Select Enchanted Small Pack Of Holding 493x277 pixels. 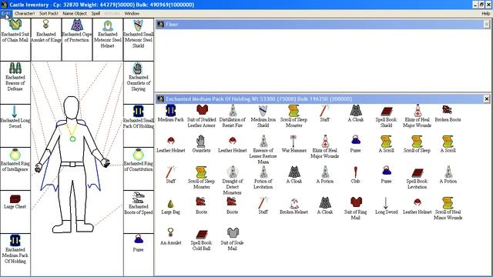click(139, 125)
